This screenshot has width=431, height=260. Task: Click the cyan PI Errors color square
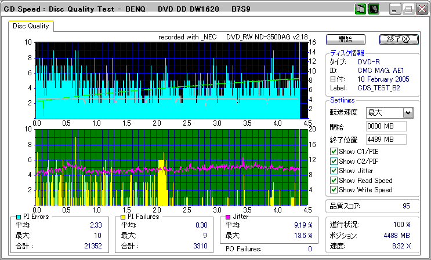pos(19,217)
